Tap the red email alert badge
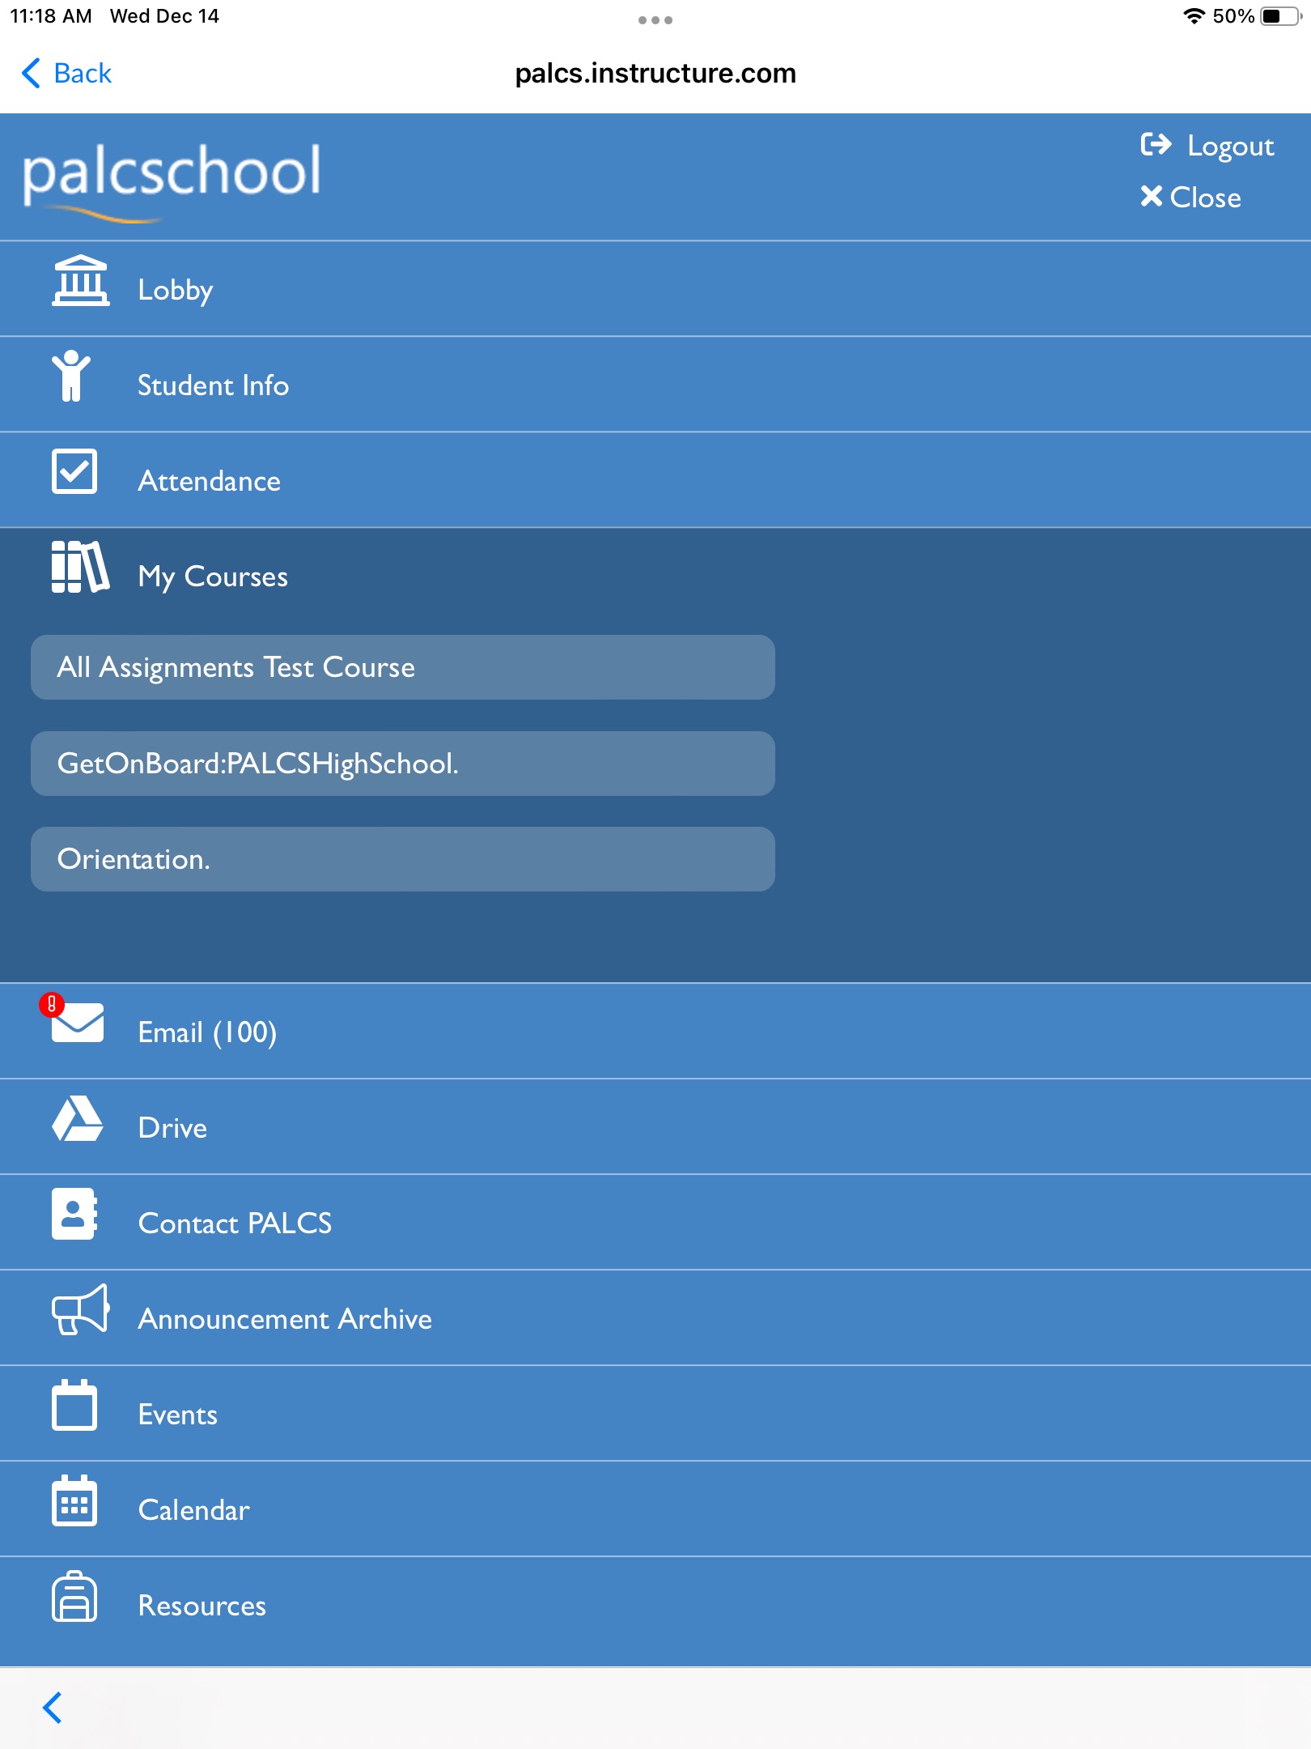The image size is (1311, 1749). click(52, 1005)
